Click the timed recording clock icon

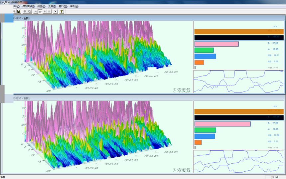[30, 12]
